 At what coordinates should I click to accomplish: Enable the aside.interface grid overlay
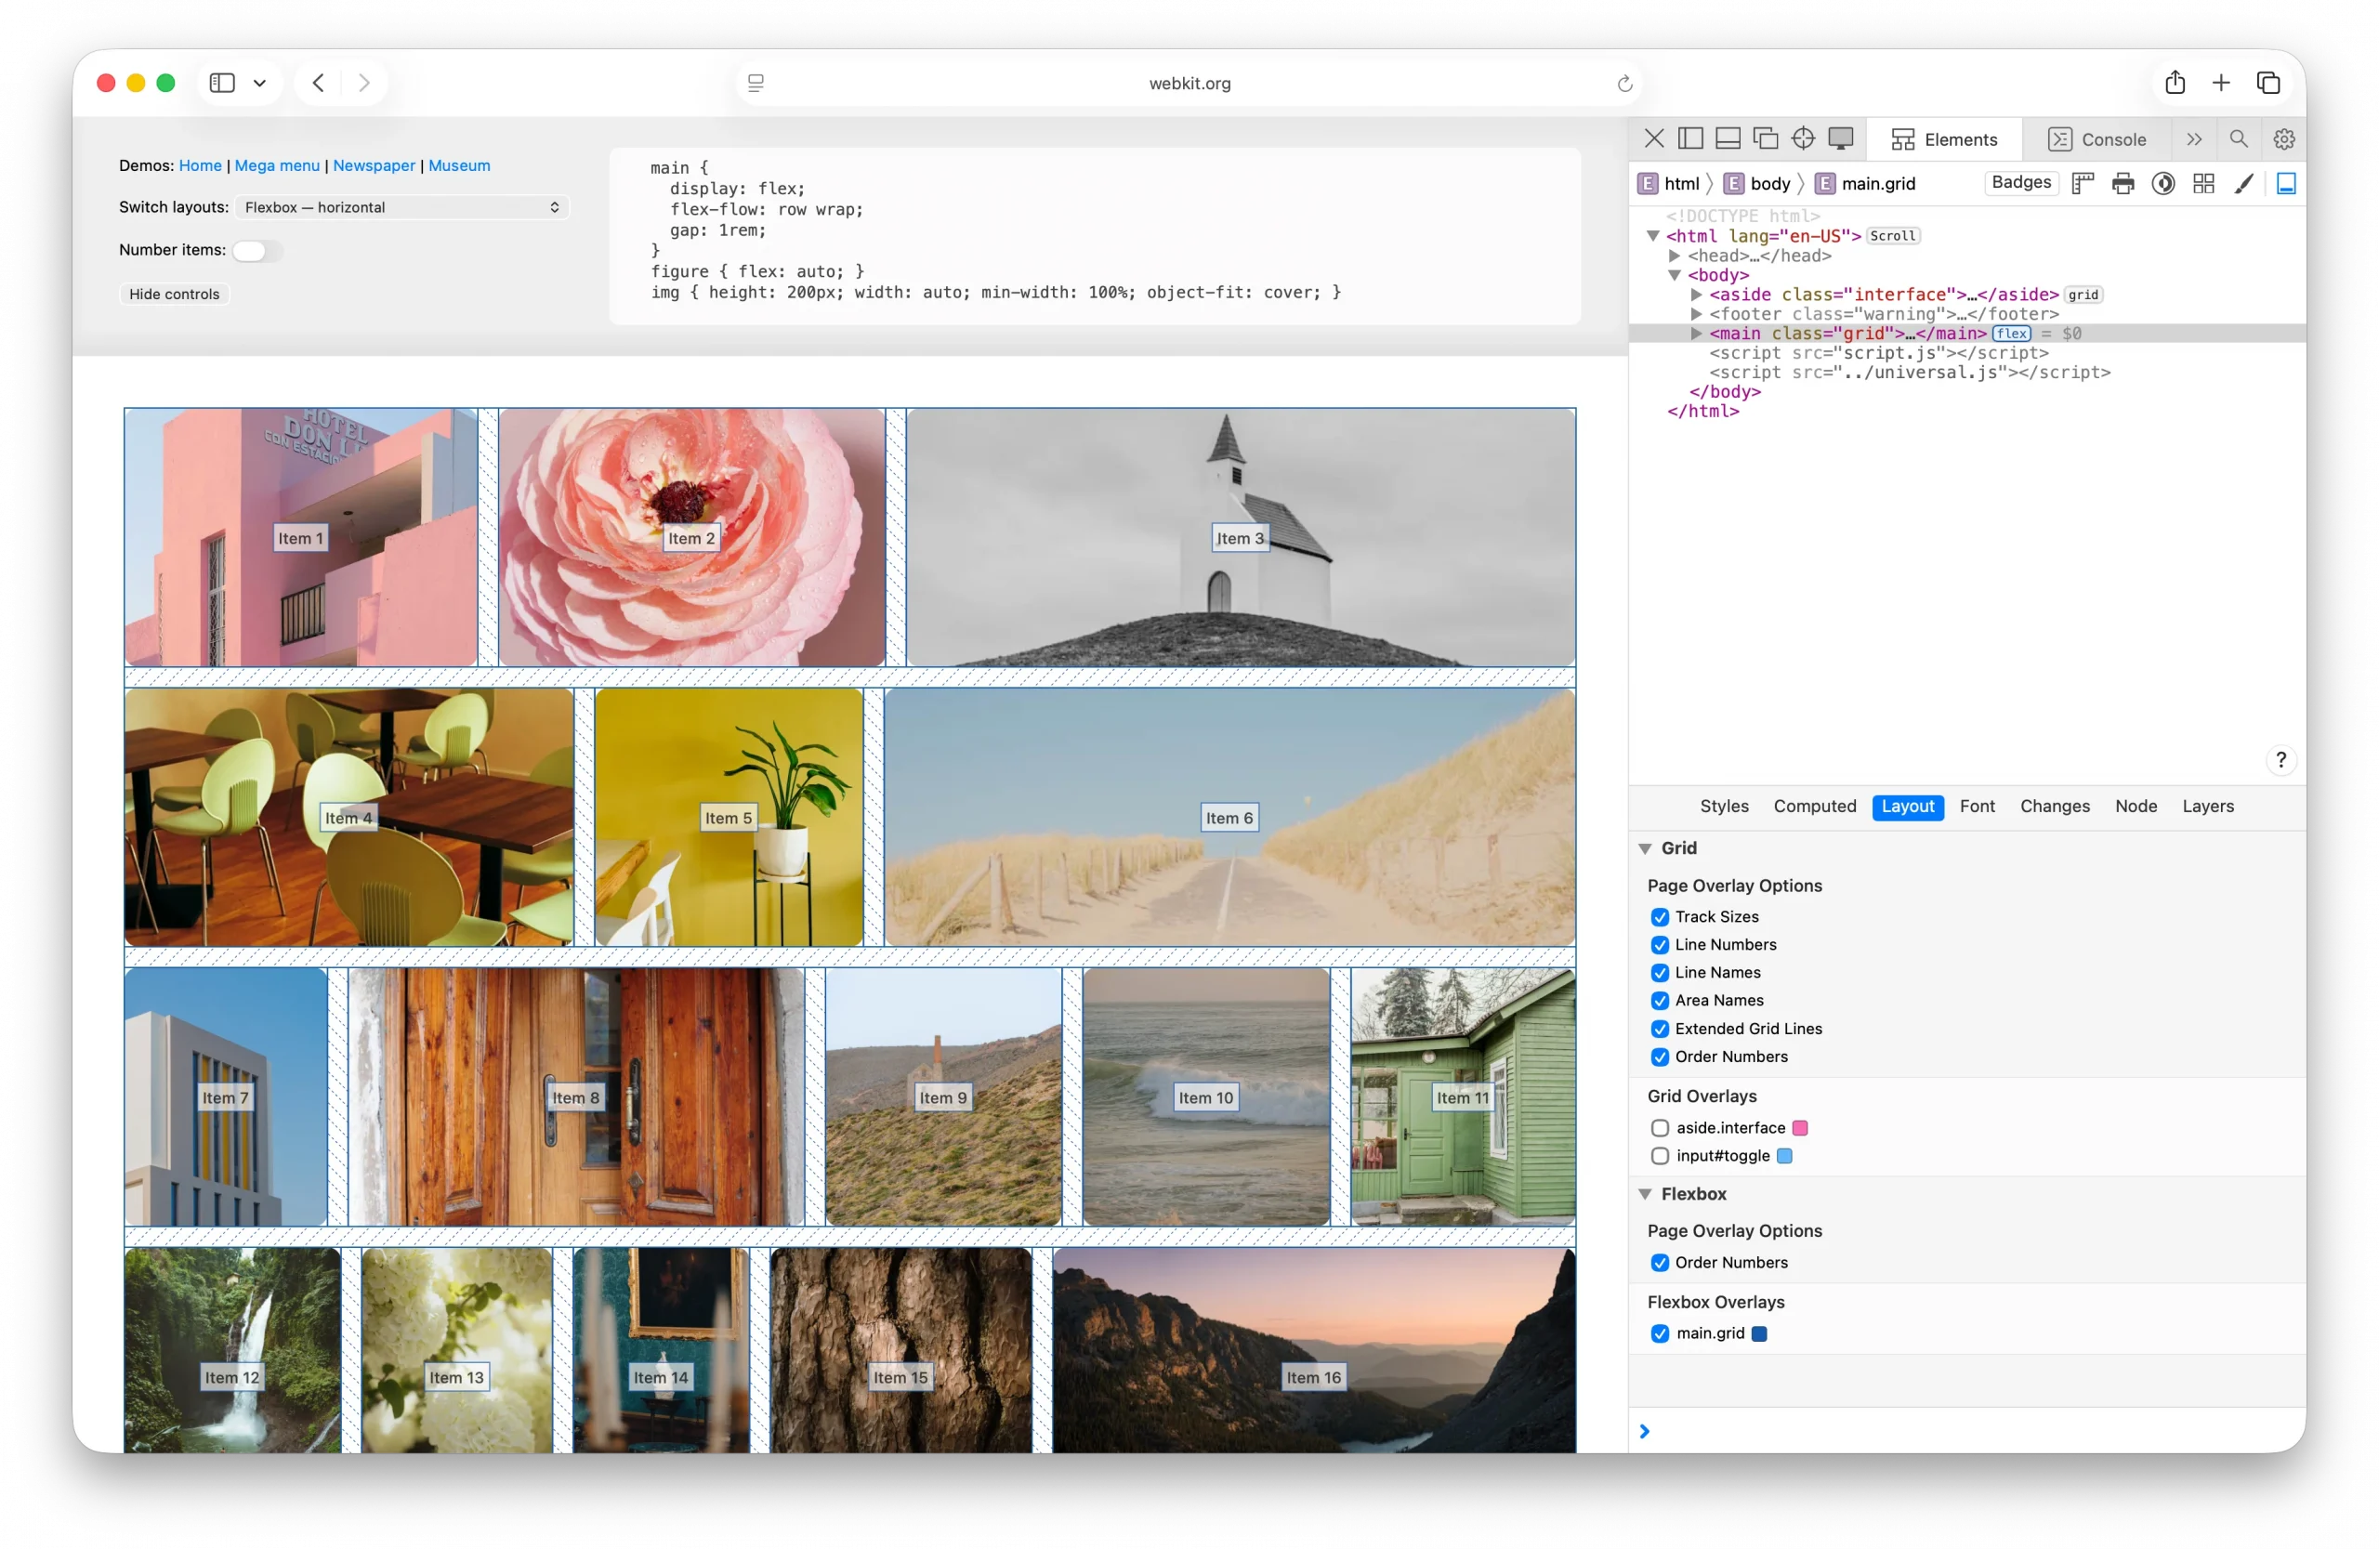tap(1661, 1127)
